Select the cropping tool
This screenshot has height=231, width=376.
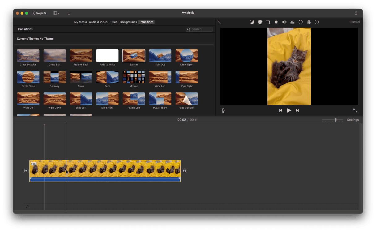click(268, 22)
